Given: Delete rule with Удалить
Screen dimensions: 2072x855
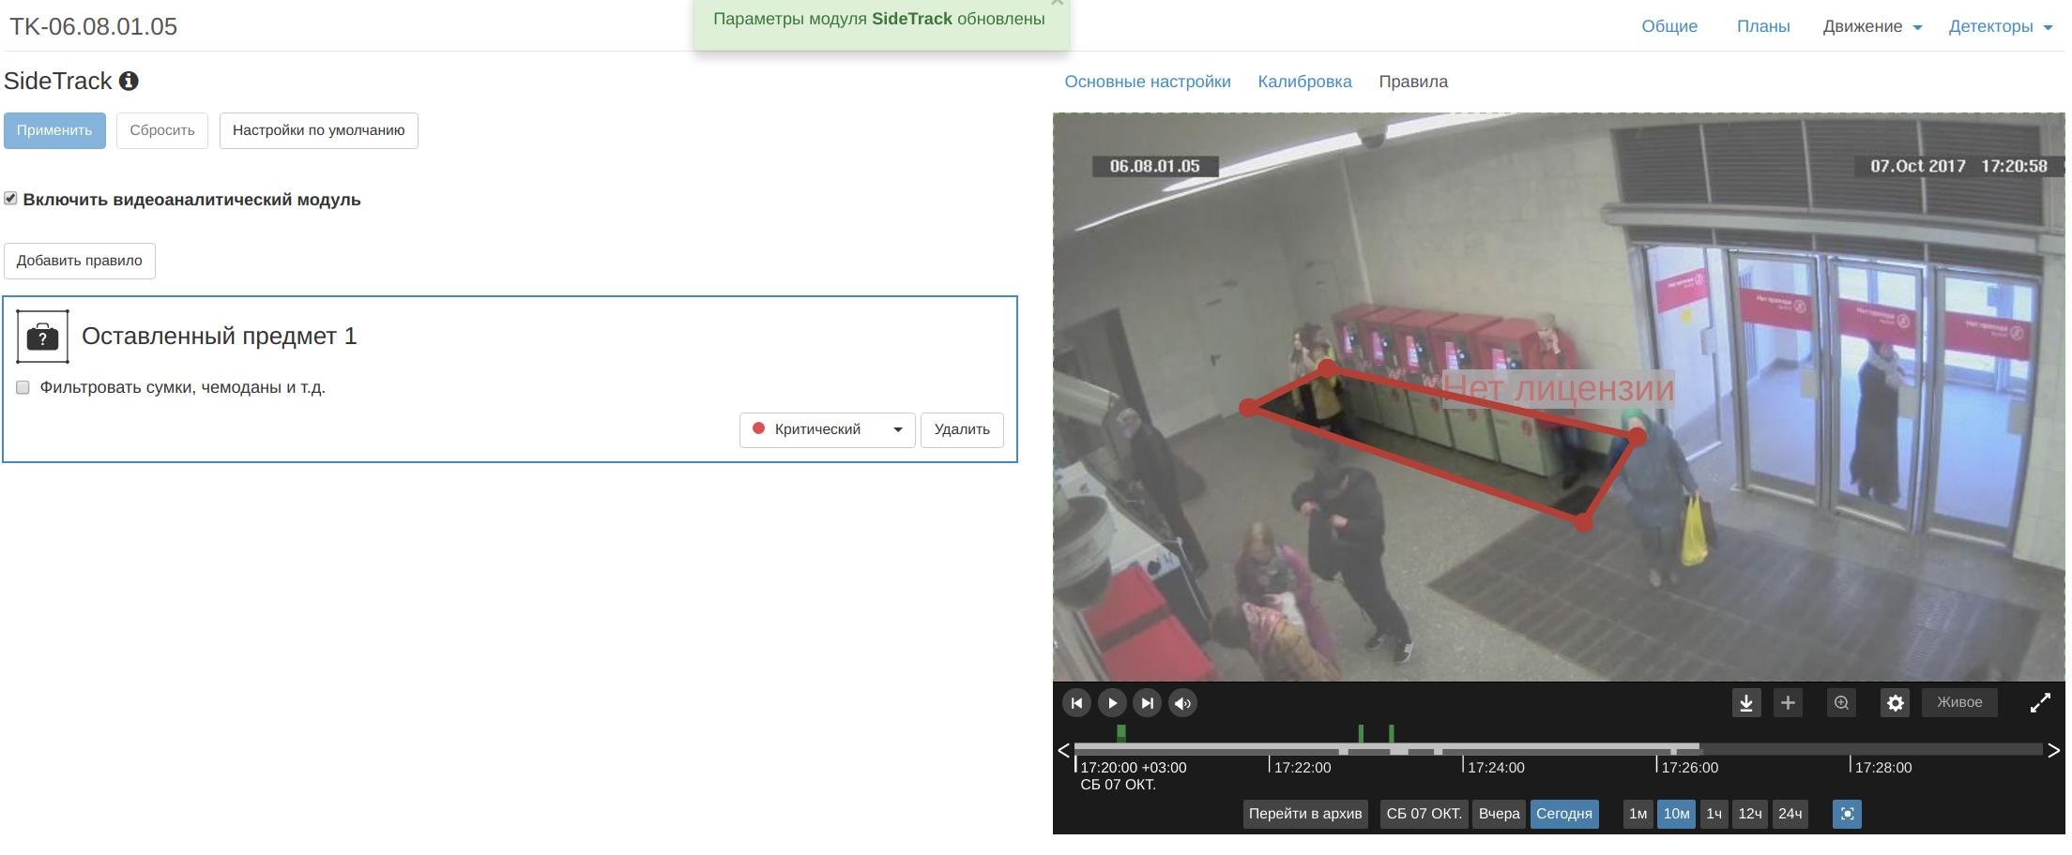Looking at the screenshot, I should coord(962,430).
